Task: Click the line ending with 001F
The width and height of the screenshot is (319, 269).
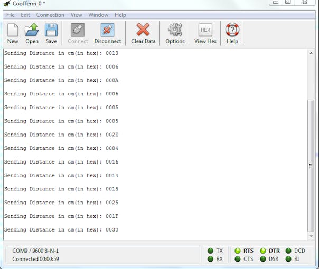Action: point(61,216)
